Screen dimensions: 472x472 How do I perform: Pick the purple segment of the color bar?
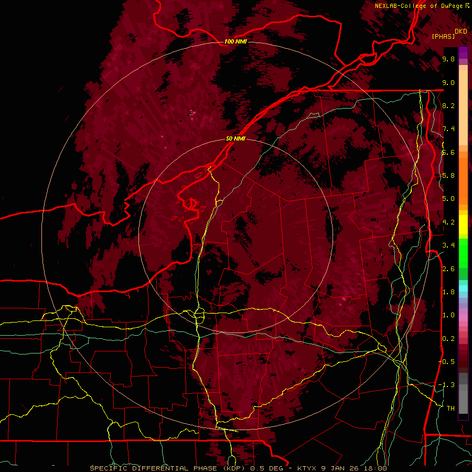(463, 52)
